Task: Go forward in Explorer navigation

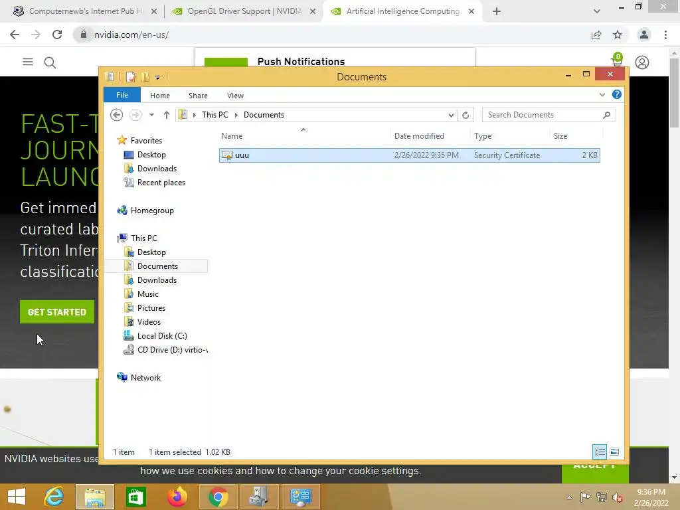Action: coord(135,115)
